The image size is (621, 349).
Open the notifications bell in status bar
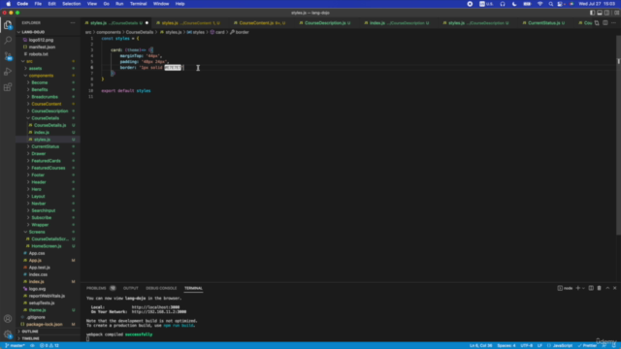point(614,345)
